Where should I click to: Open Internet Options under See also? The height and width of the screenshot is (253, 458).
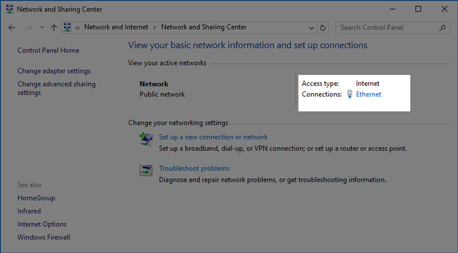(x=42, y=224)
